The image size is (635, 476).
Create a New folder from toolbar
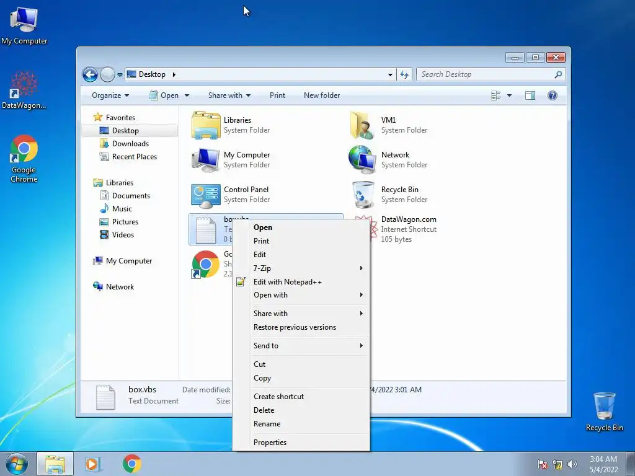coord(322,95)
